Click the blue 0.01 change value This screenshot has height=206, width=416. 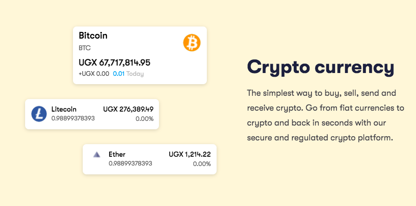[119, 73]
